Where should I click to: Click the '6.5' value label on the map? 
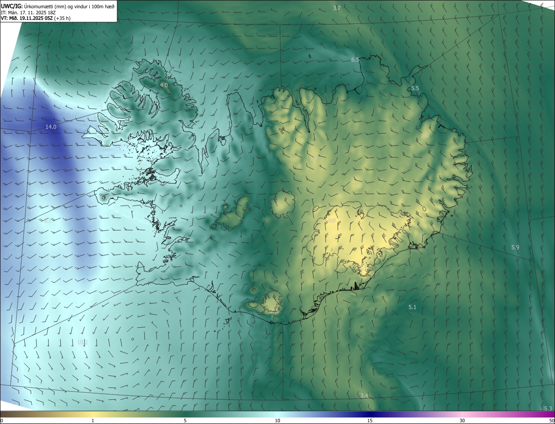(355, 59)
